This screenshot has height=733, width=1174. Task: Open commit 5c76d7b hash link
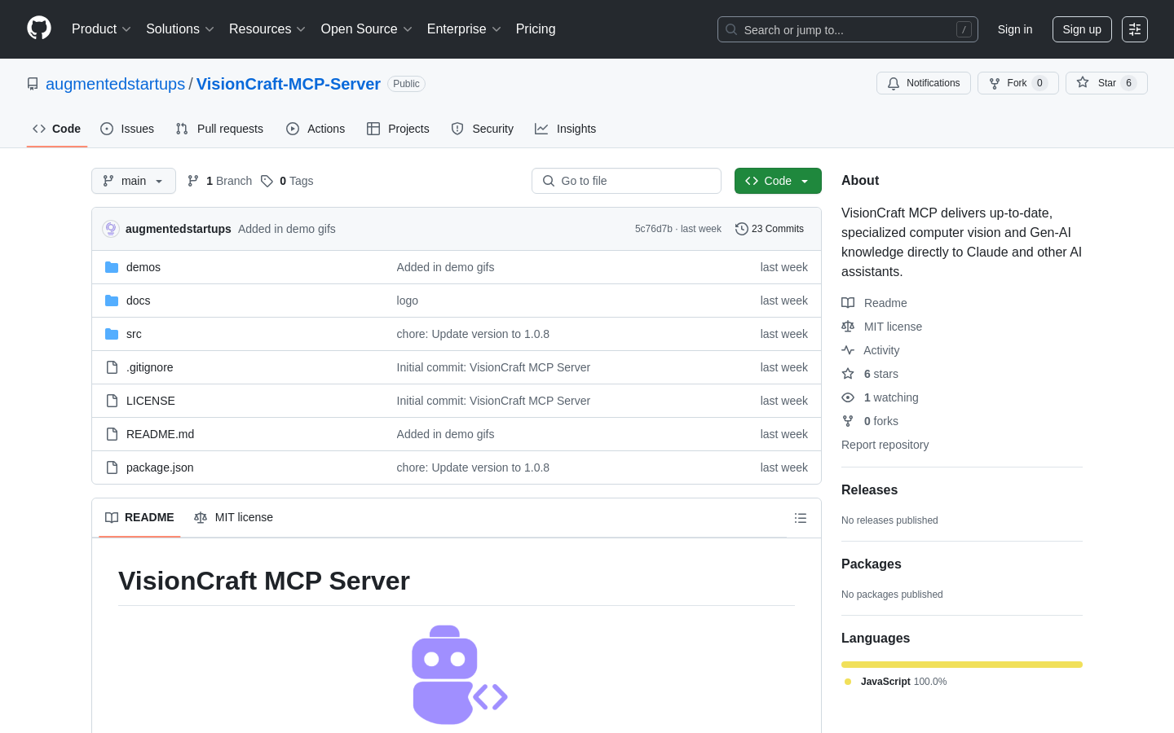[654, 229]
